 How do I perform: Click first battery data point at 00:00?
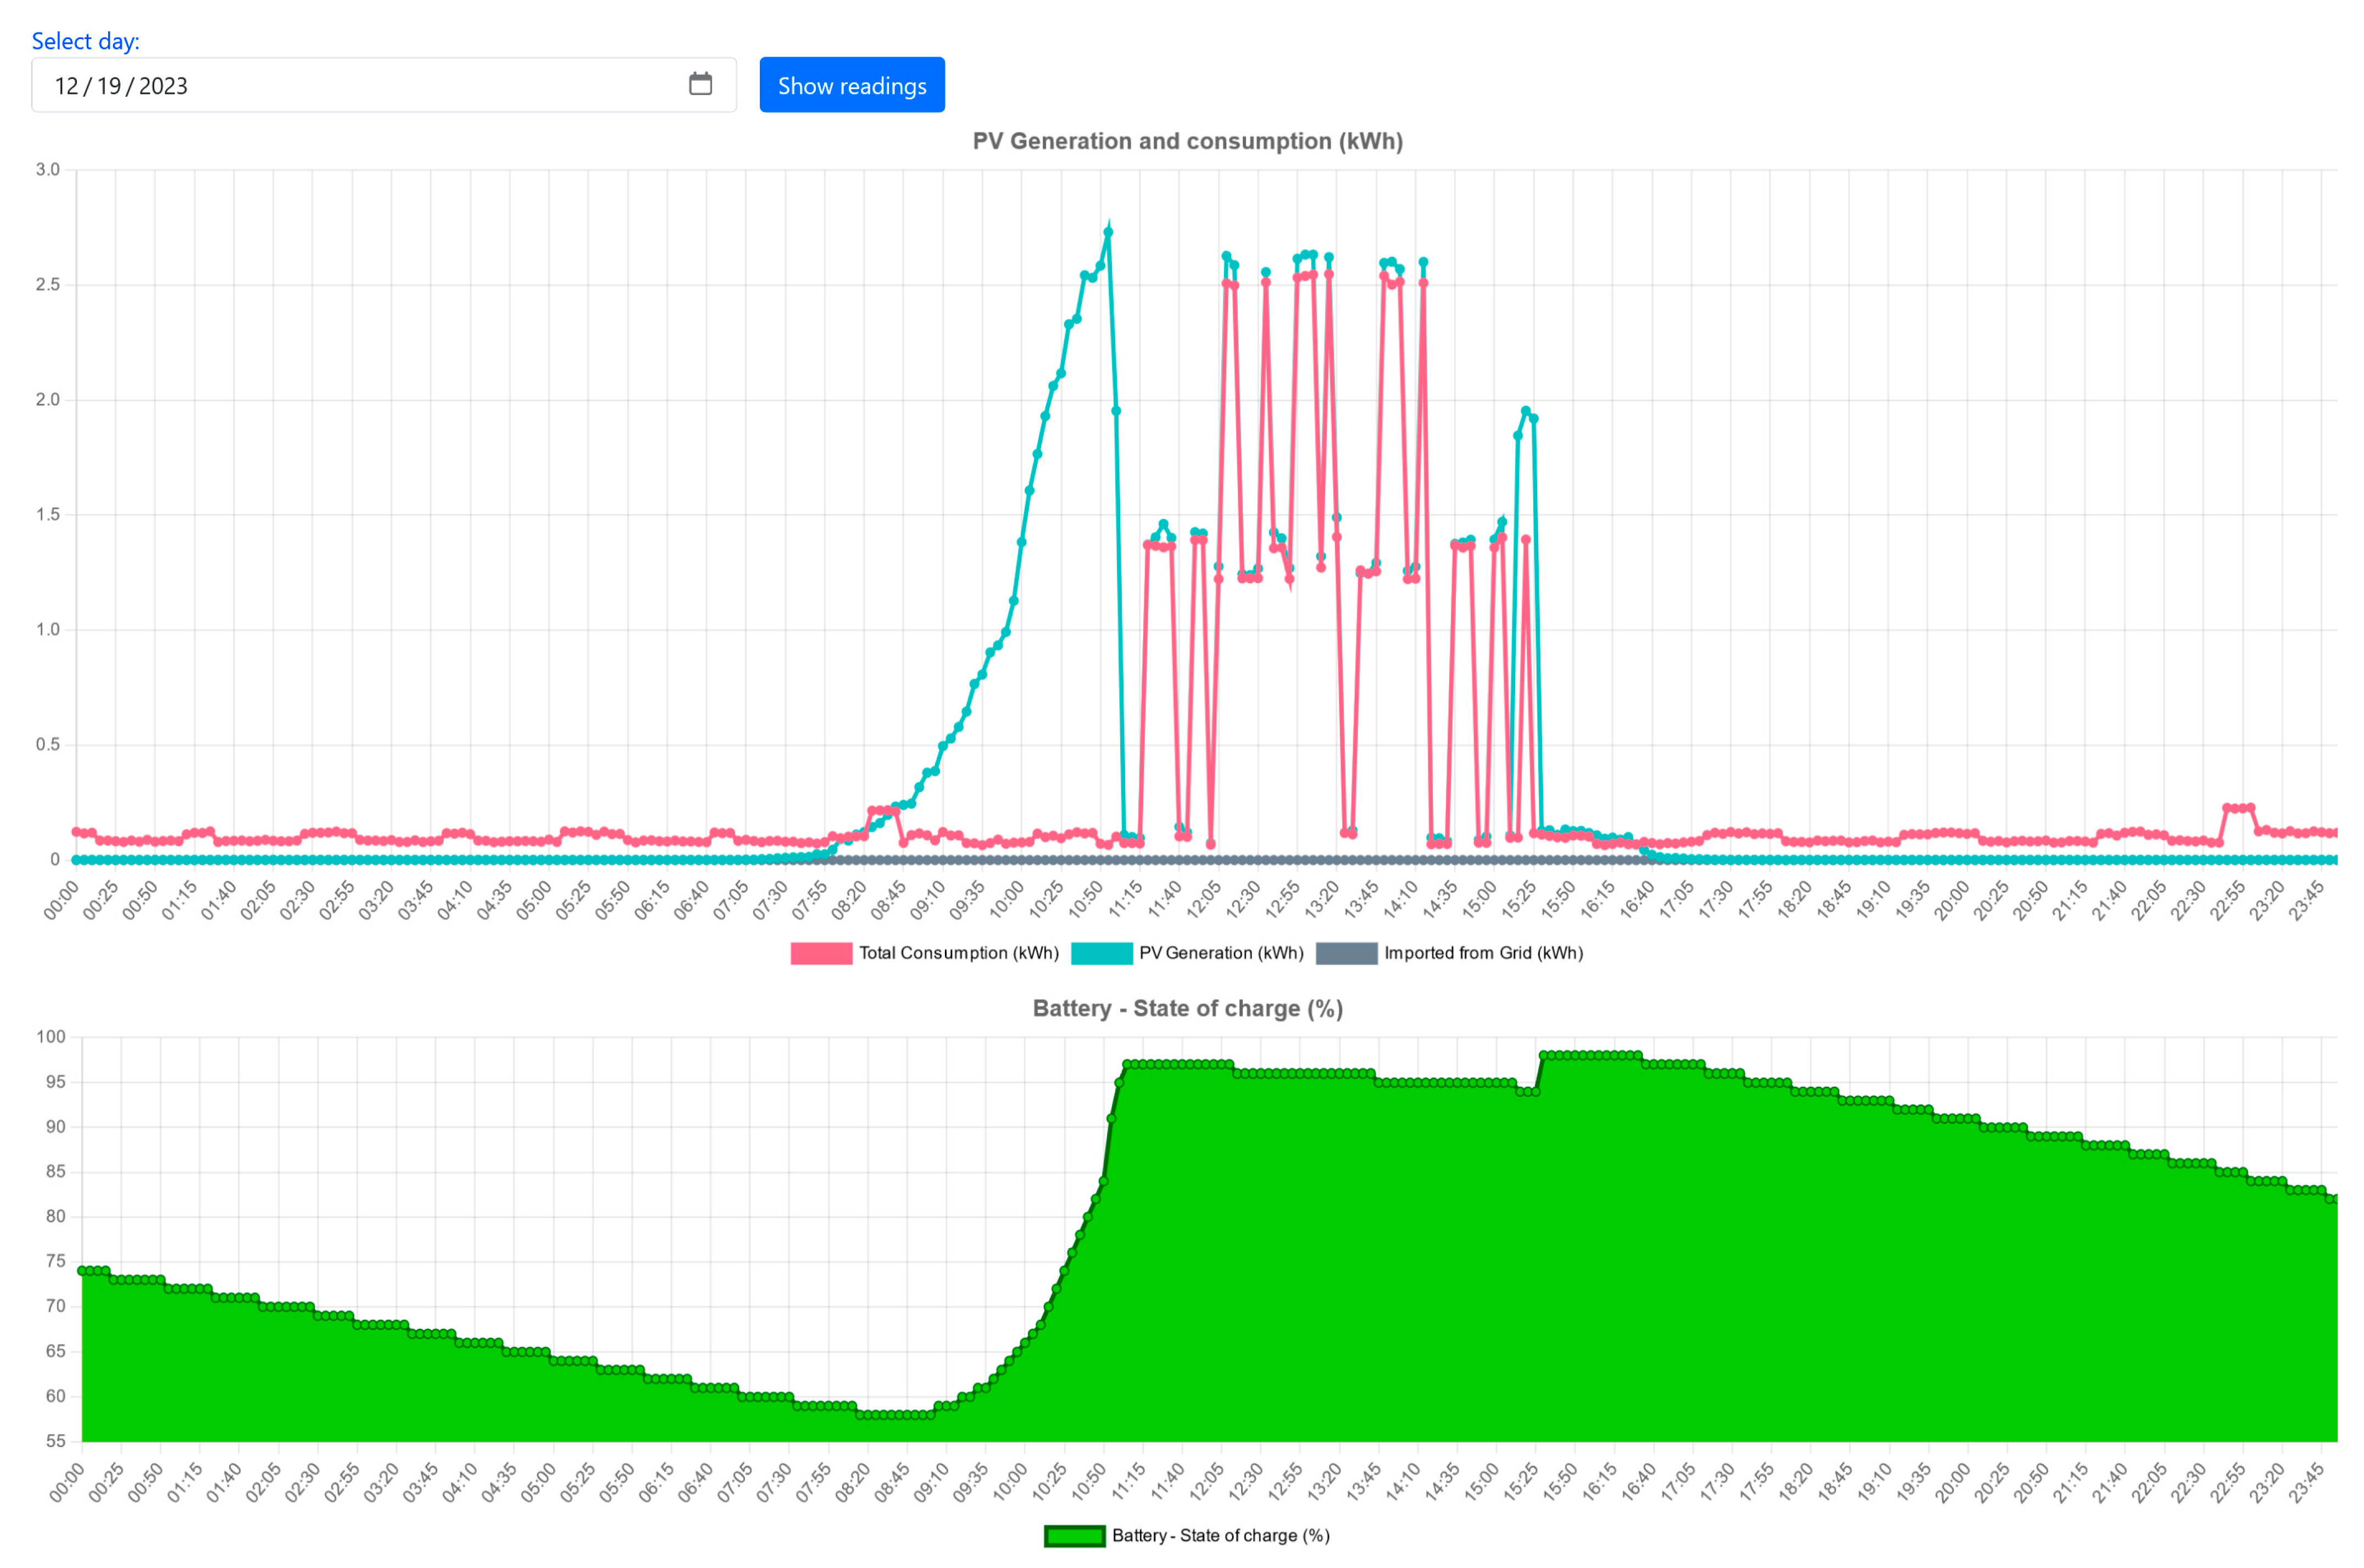pyautogui.click(x=82, y=1271)
